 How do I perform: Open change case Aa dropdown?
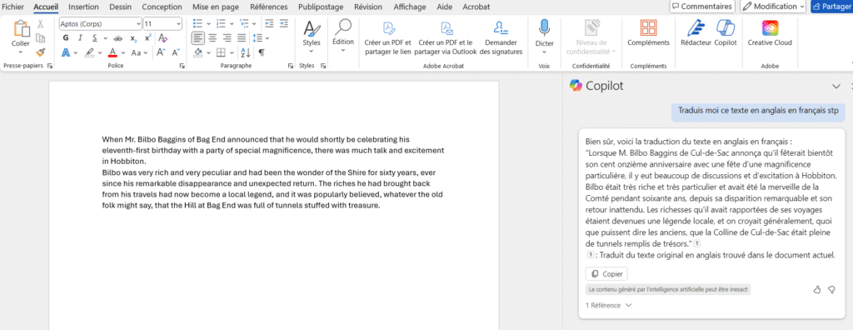coord(139,52)
